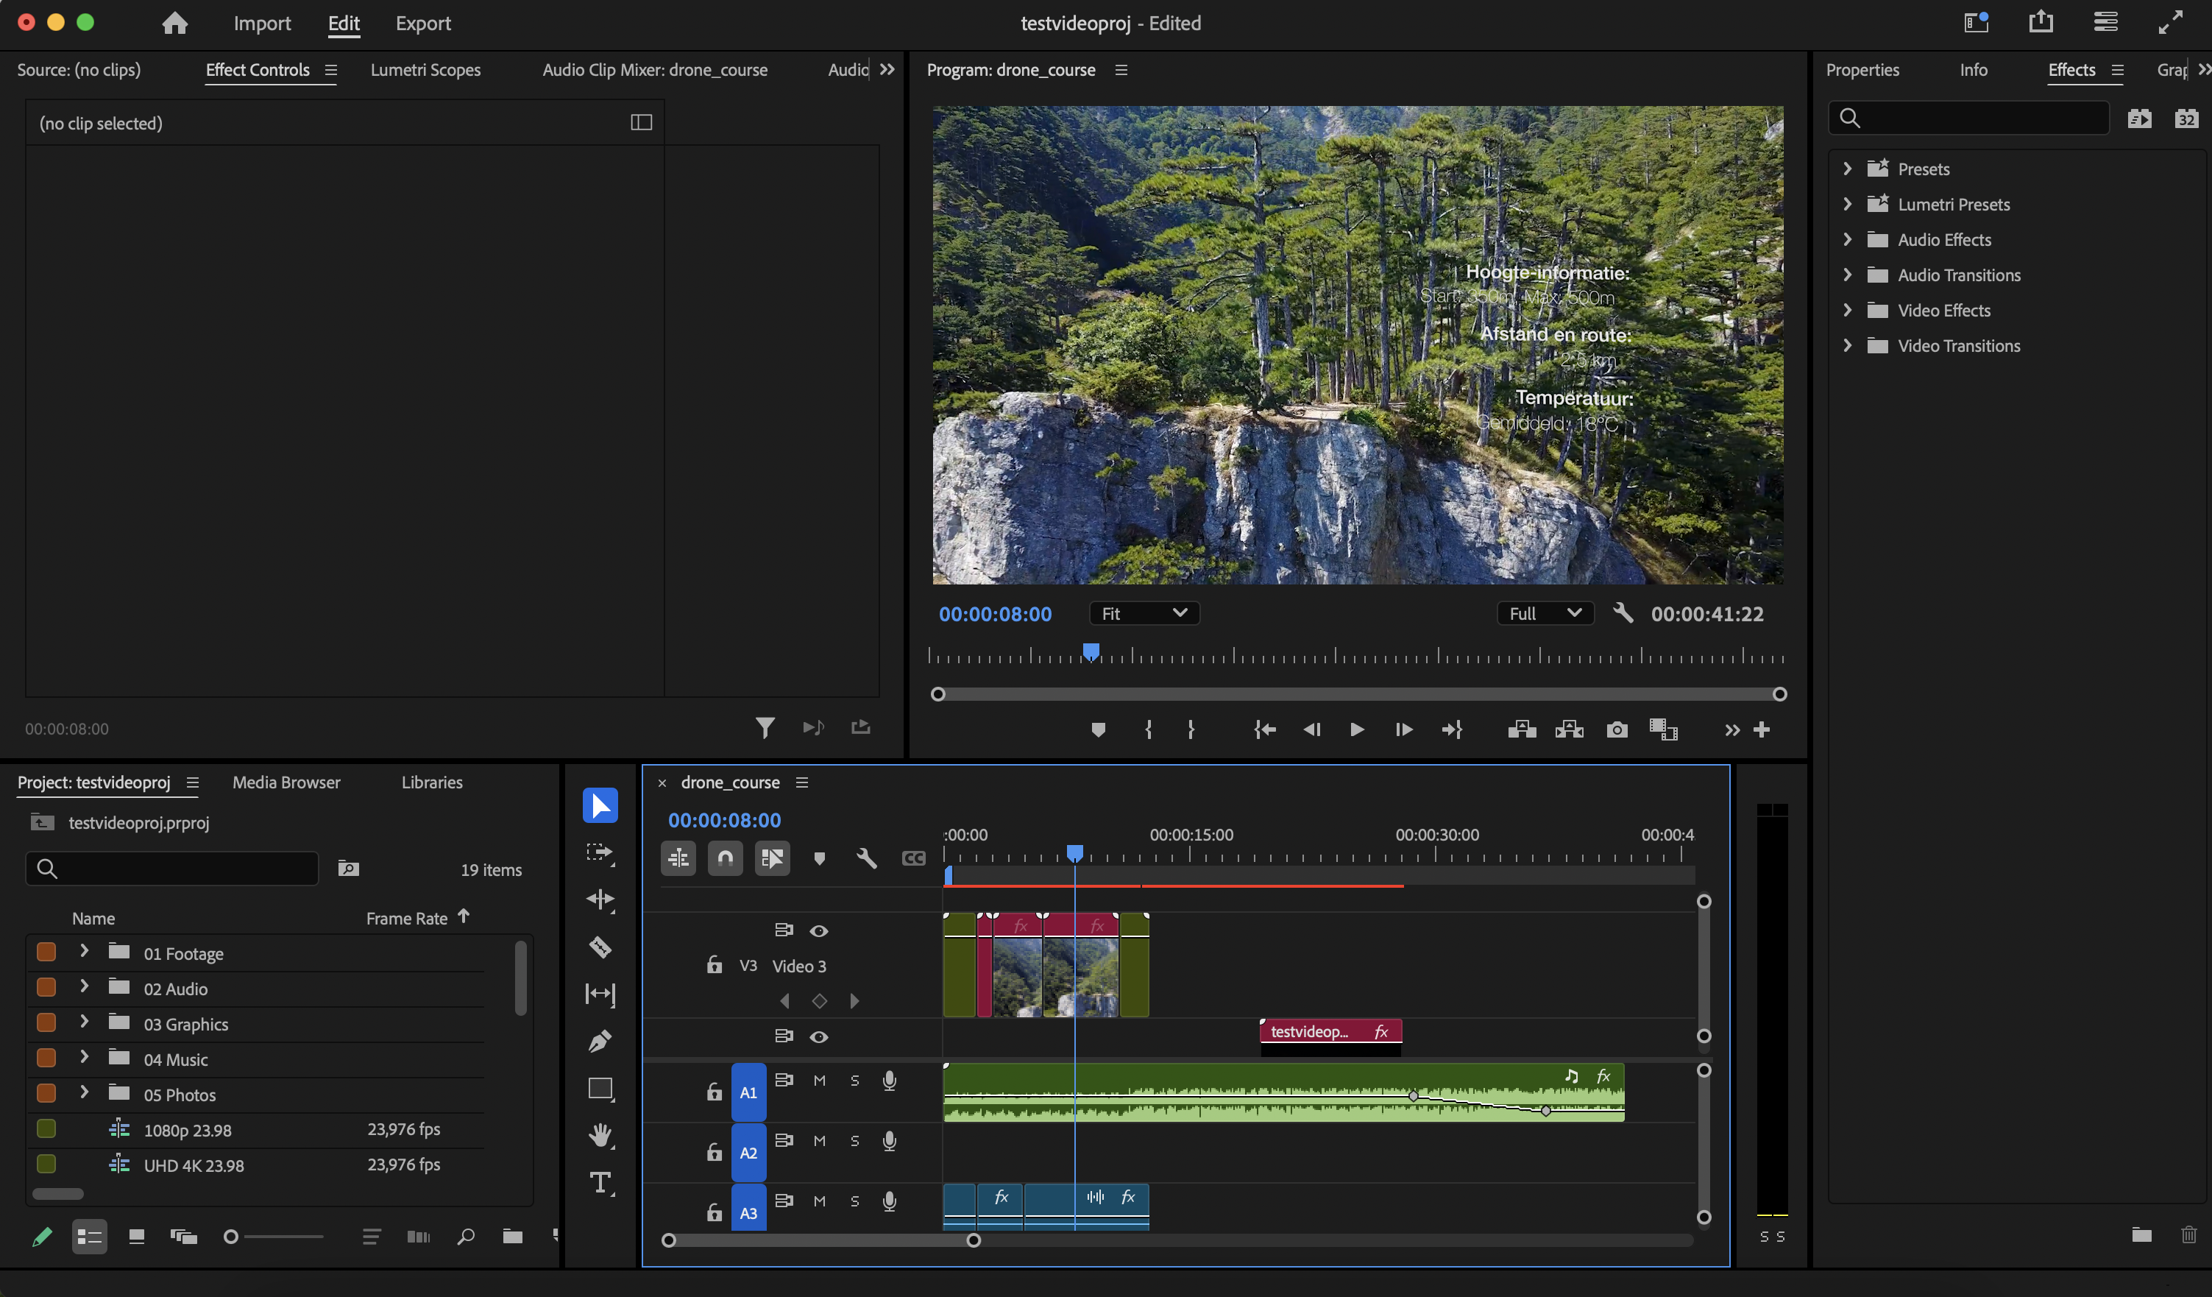Select the Rectangle tool
This screenshot has width=2212, height=1297.
[600, 1089]
